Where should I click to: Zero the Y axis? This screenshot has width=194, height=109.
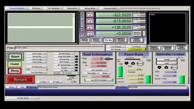coord(90,21)
